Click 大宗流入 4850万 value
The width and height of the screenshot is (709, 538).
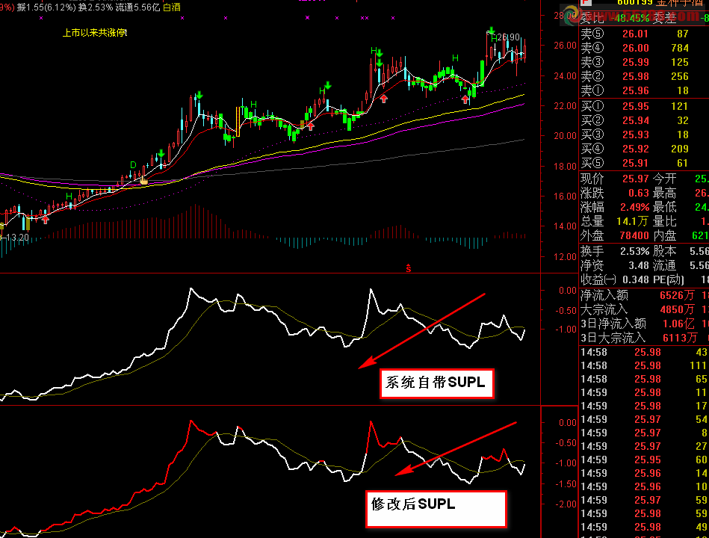(x=676, y=309)
